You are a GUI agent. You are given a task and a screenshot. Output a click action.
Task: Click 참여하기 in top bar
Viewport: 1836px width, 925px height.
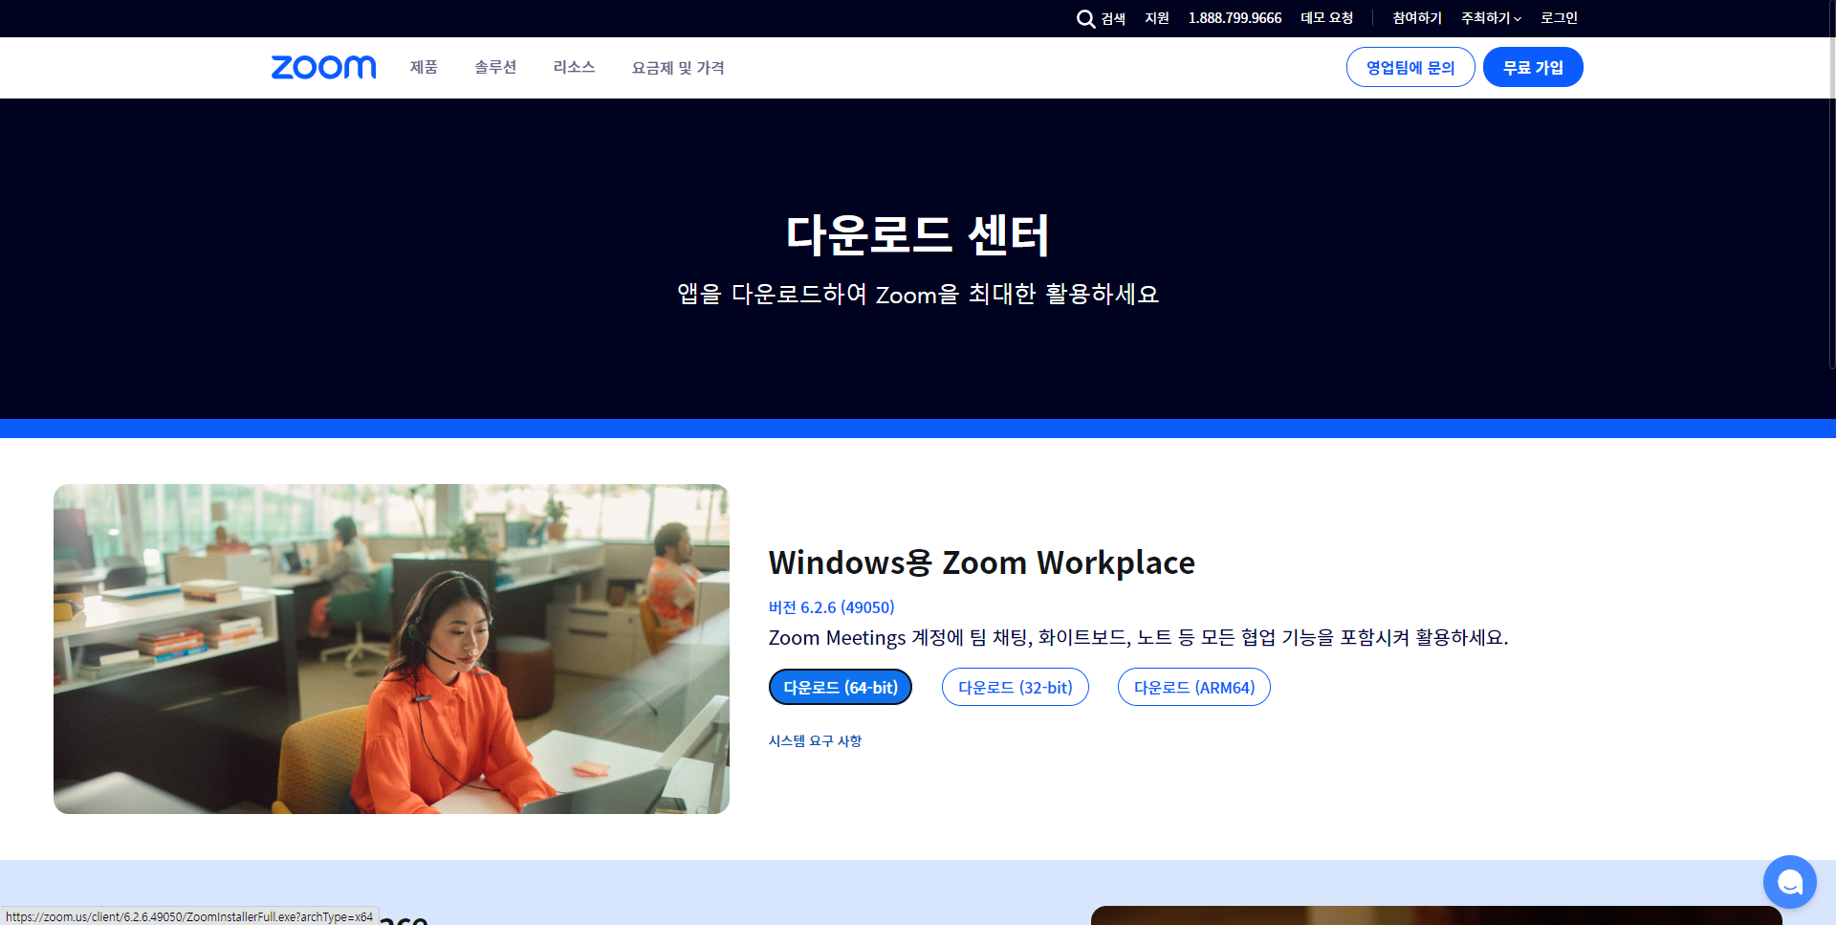point(1417,18)
